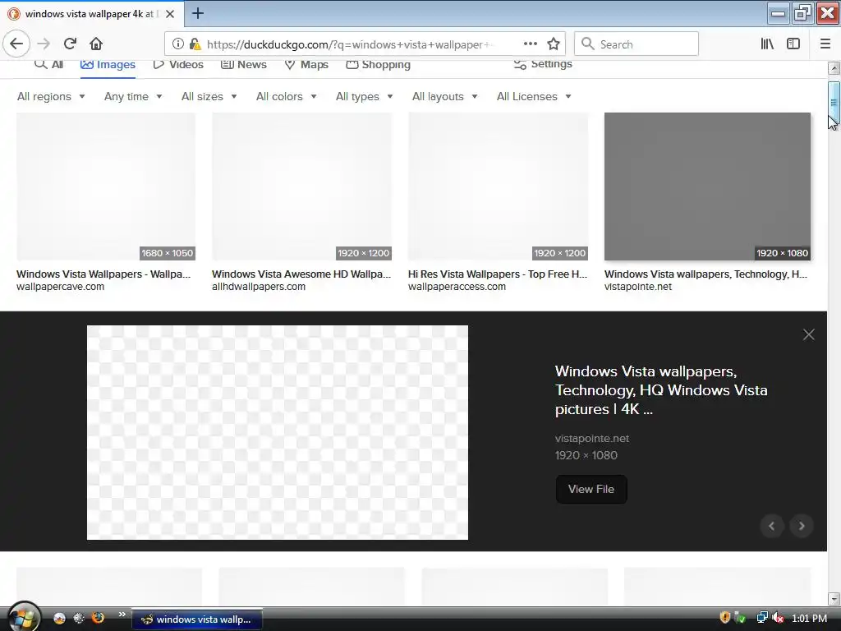Switch to the Shopping tab
Image resolution: width=841 pixels, height=631 pixels.
tap(378, 65)
